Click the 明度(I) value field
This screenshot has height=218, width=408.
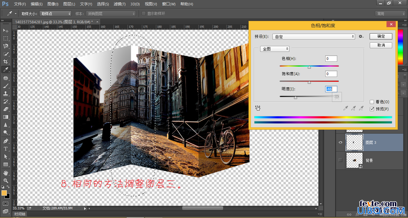[x=331, y=89]
